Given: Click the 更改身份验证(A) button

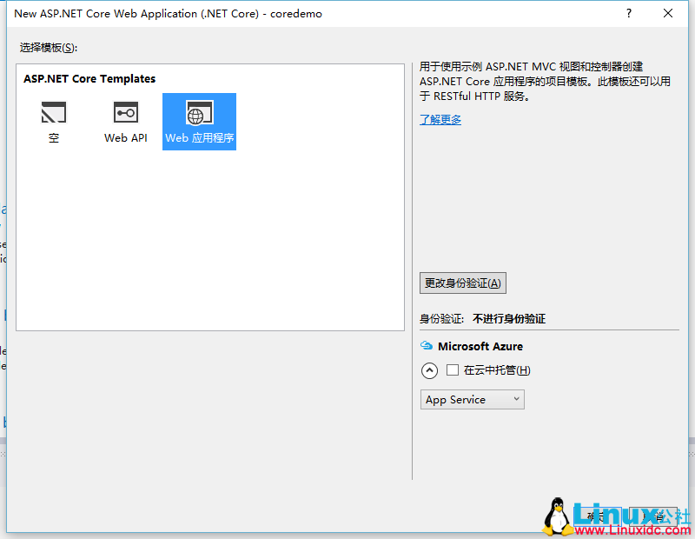Looking at the screenshot, I should click(x=462, y=283).
